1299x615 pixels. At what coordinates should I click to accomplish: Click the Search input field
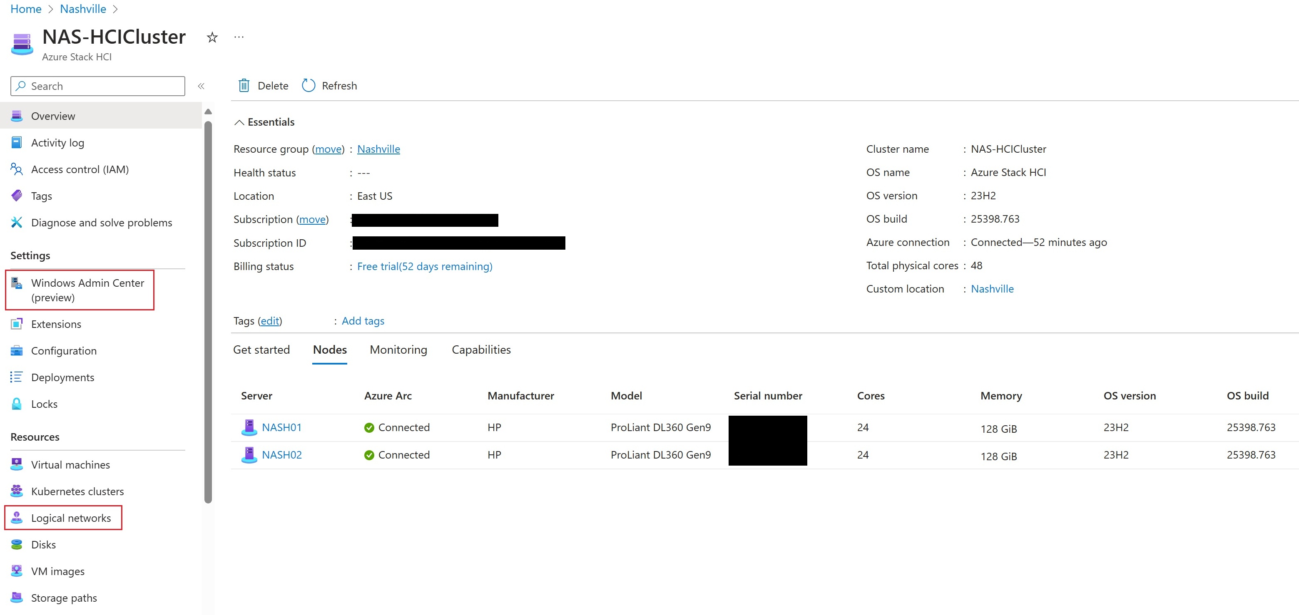point(98,86)
